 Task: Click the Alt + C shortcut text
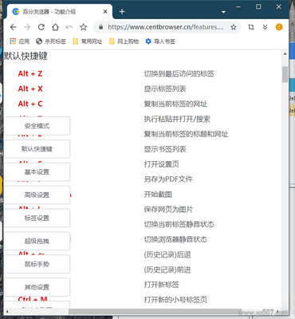click(30, 104)
